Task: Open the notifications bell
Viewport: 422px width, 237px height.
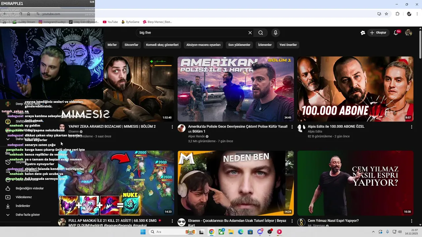Action: point(397,33)
